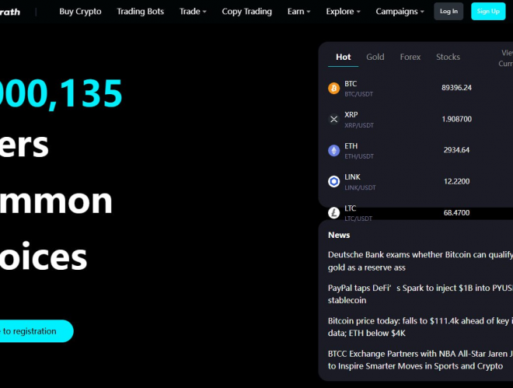Click the site logo in header
Viewport: 513px width, 388px height.
click(x=10, y=12)
